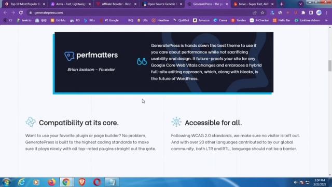Open the Linktree Admin bookmark
The image size is (332, 187).
pos(307,20)
